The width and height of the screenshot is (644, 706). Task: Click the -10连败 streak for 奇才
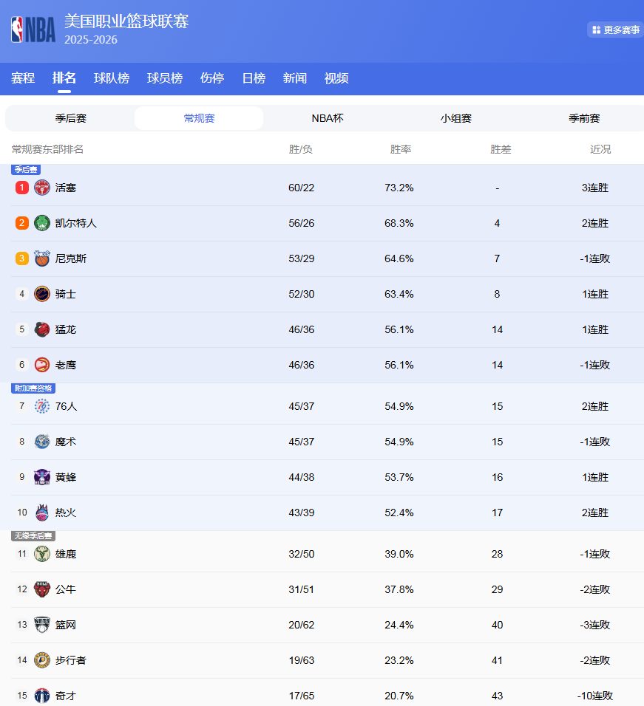click(x=595, y=696)
